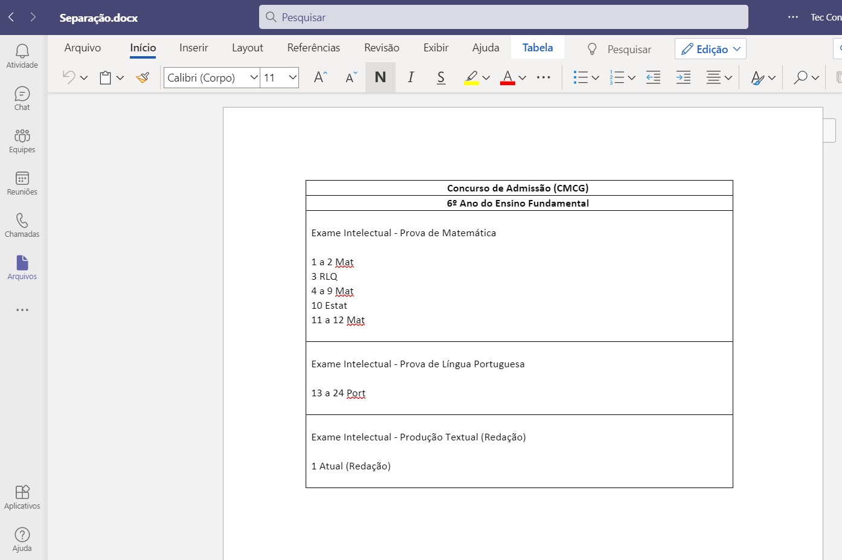
Task: Decrease paragraph indent
Action: tap(653, 77)
